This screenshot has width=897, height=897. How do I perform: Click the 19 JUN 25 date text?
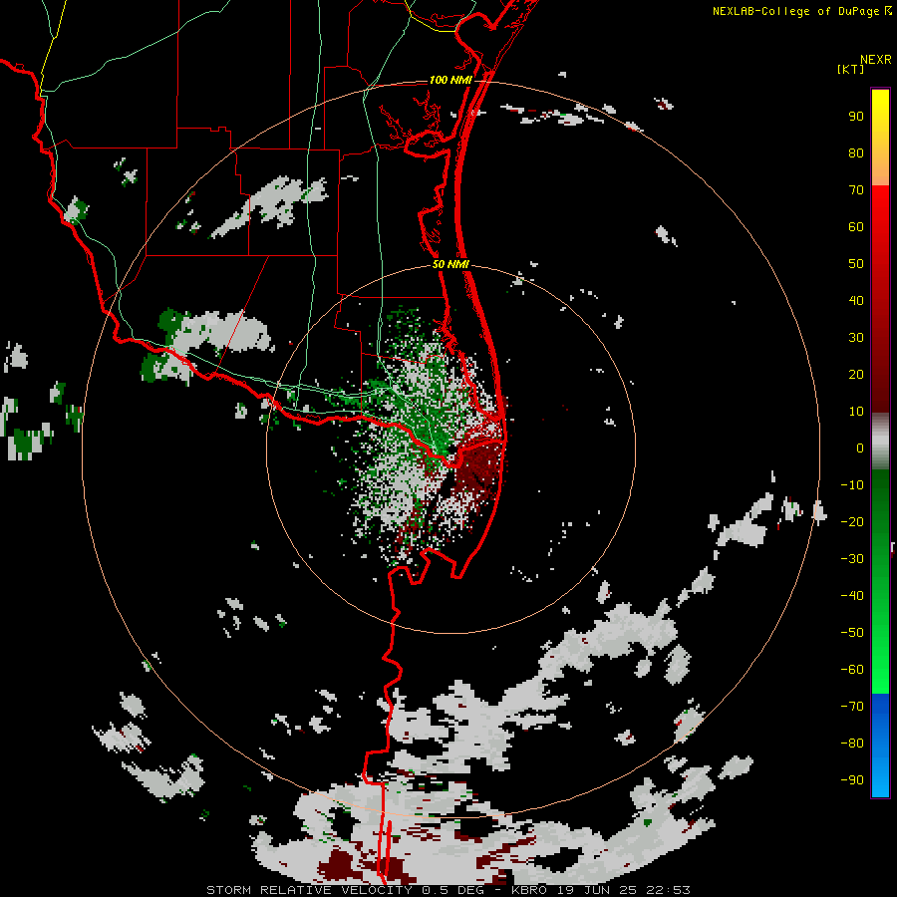tap(597, 890)
